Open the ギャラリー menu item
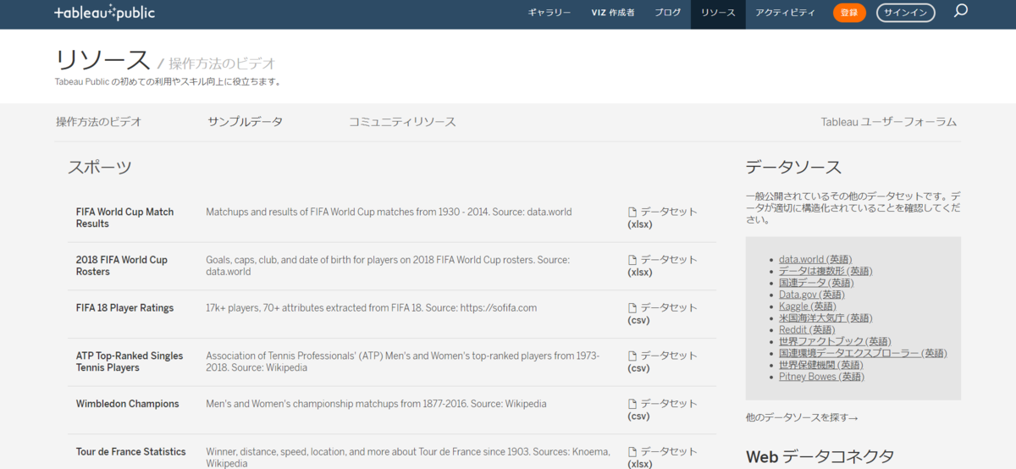The image size is (1016, 469). click(x=549, y=13)
